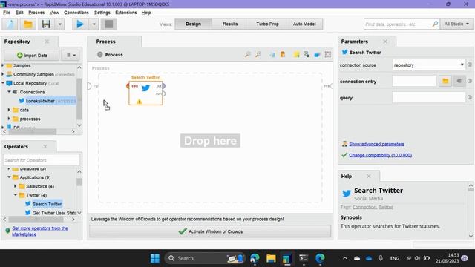Screen dimensions: 475x267
Task: Click the connection entry field
Action: (x=414, y=81)
